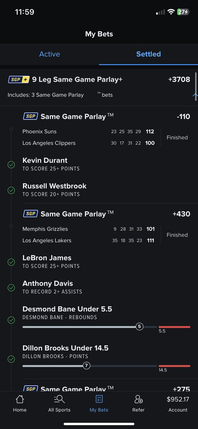Collapse the 9 Leg Same Game Parlay+ chevron
The width and height of the screenshot is (198, 429).
pos(195,95)
